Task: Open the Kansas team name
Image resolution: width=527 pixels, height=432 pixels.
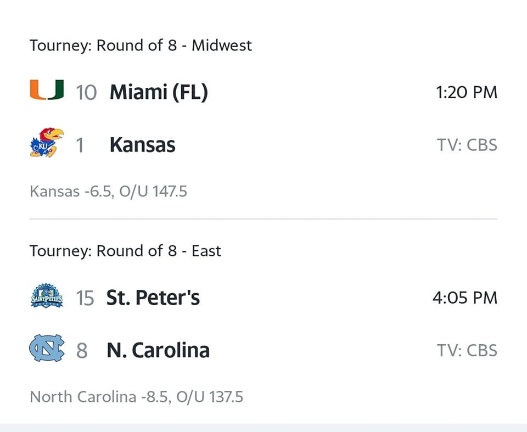Action: pos(143,145)
